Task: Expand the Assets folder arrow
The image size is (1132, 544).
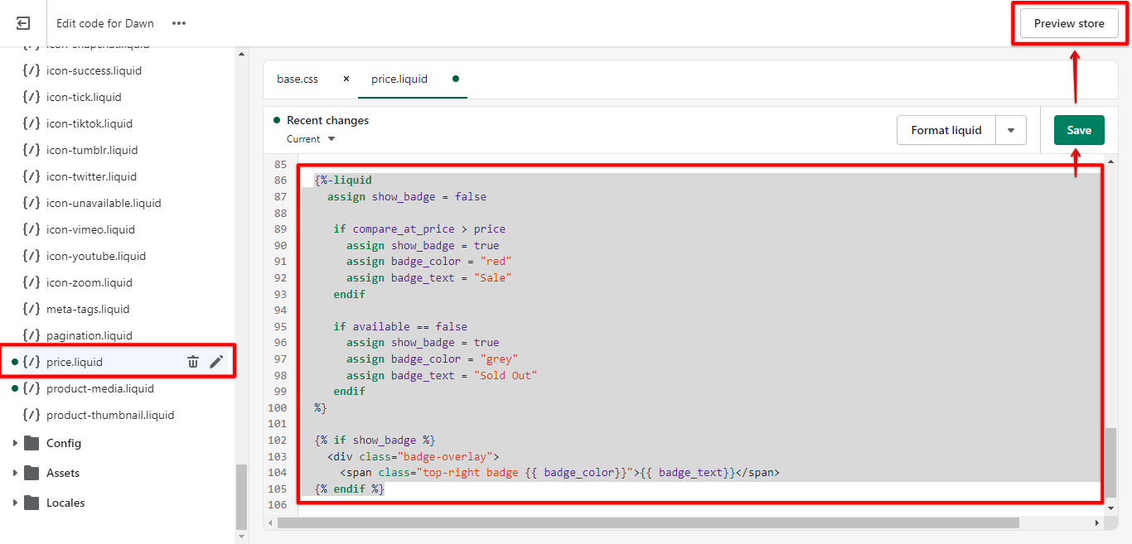Action: pyautogui.click(x=15, y=473)
